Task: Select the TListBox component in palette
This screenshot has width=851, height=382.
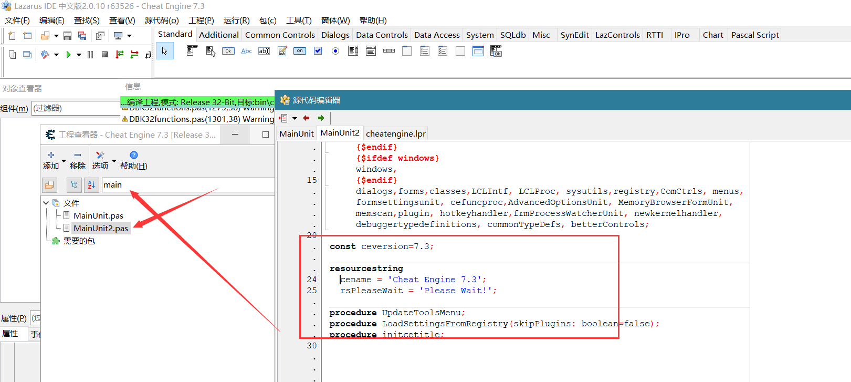Action: point(353,51)
